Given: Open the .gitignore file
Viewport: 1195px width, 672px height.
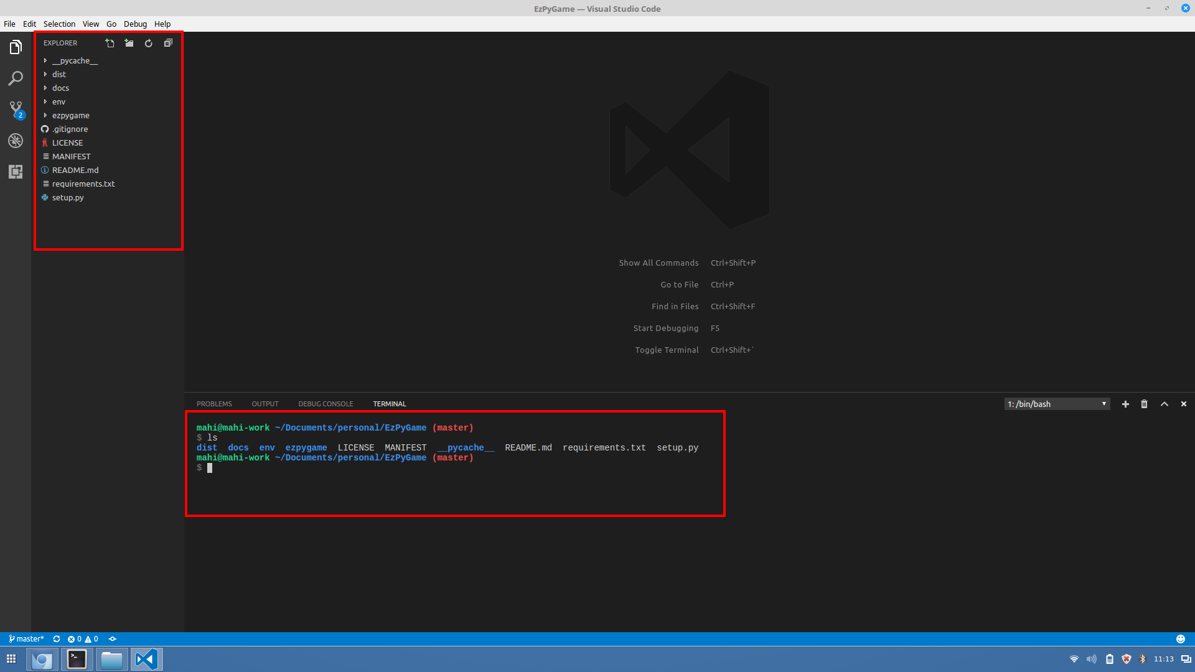Looking at the screenshot, I should (108, 129).
